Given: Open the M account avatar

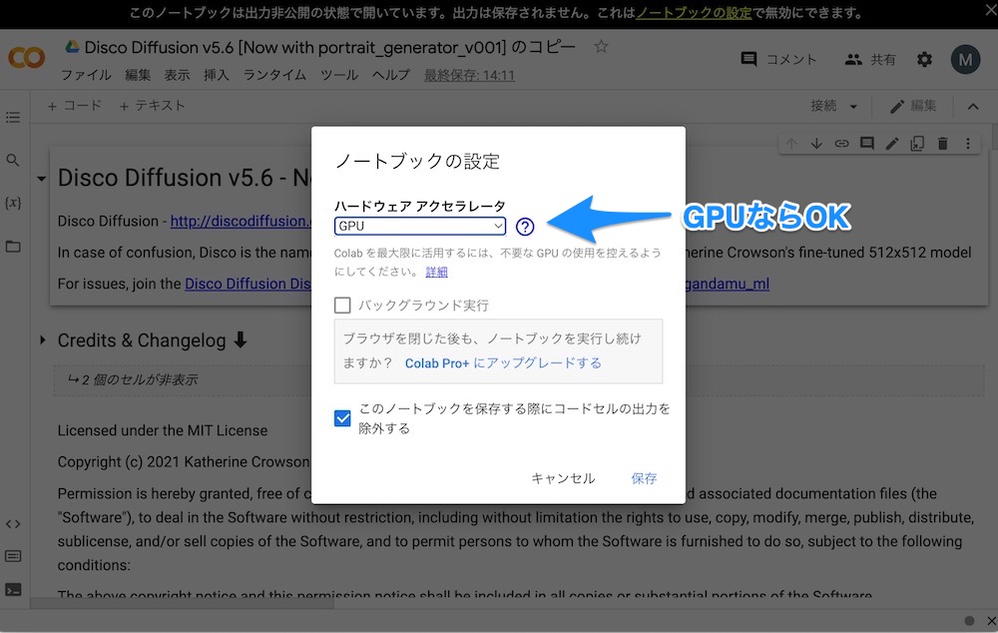Looking at the screenshot, I should pos(965,60).
